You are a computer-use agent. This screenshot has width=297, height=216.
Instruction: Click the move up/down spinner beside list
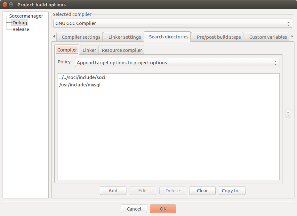(288, 114)
